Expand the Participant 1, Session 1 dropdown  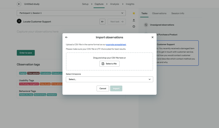tap(71, 13)
